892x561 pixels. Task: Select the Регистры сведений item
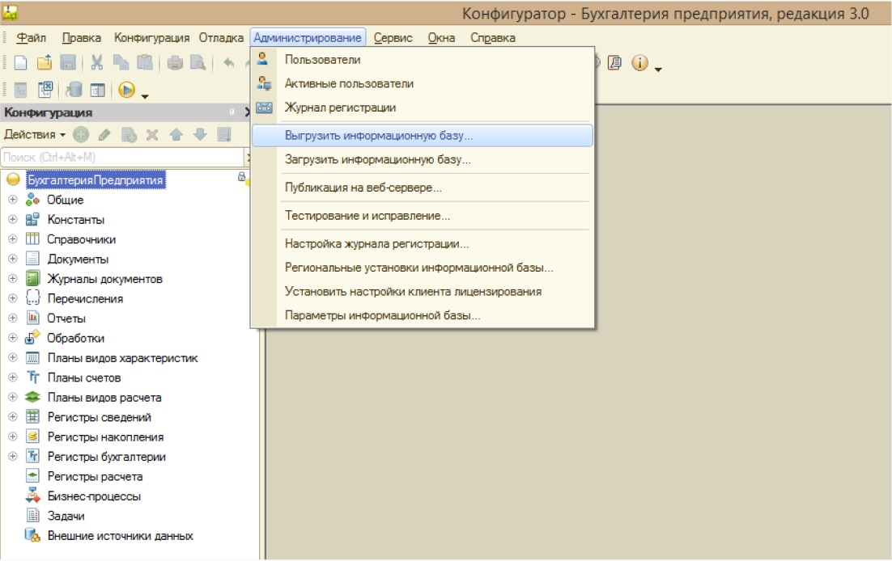pos(100,417)
